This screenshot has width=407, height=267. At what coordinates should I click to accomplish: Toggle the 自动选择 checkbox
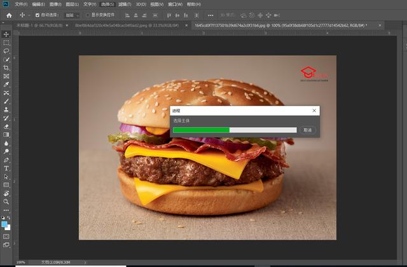38,15
